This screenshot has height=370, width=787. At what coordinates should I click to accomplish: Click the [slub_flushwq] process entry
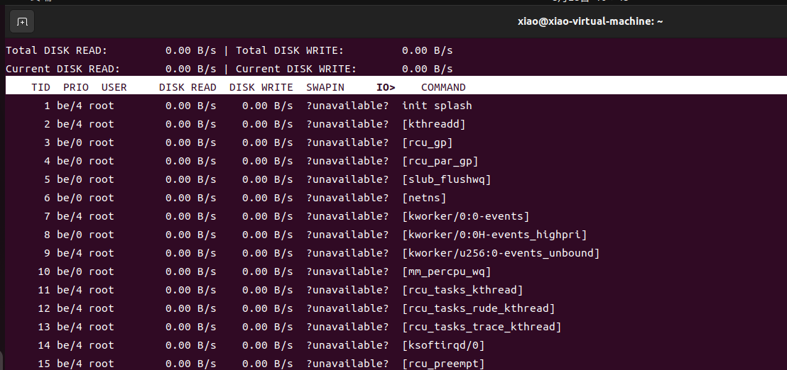446,179
